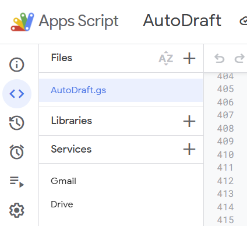Click line number 412 in gutter
Screen dimensions: 247x226
coord(225,181)
